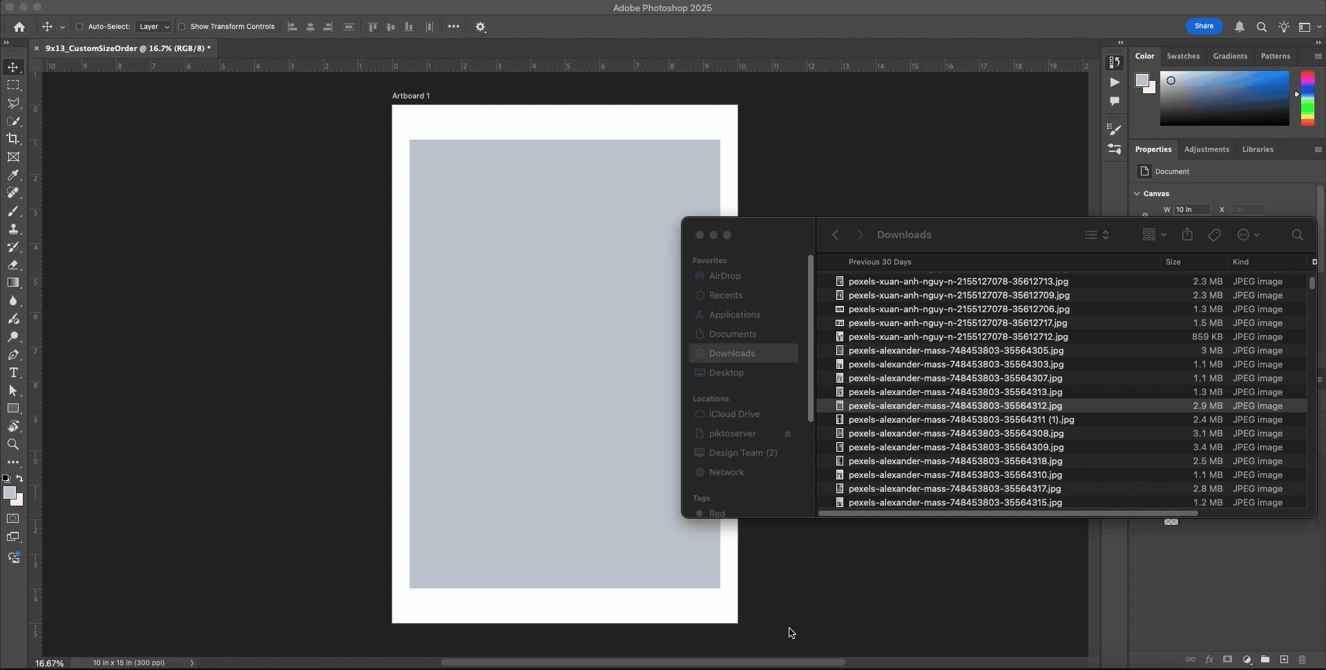Image resolution: width=1326 pixels, height=670 pixels.
Task: Open Finder group-by dropdown
Action: 1154,235
